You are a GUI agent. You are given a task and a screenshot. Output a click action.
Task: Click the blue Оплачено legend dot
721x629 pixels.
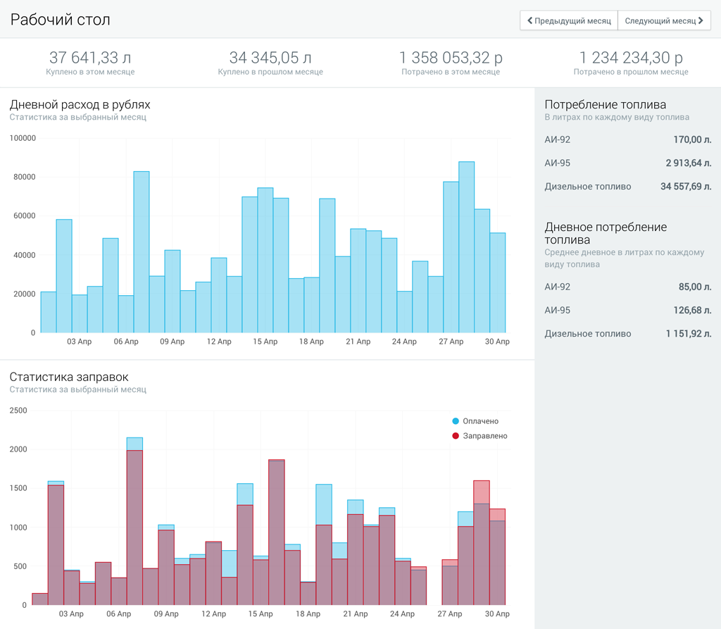point(456,421)
